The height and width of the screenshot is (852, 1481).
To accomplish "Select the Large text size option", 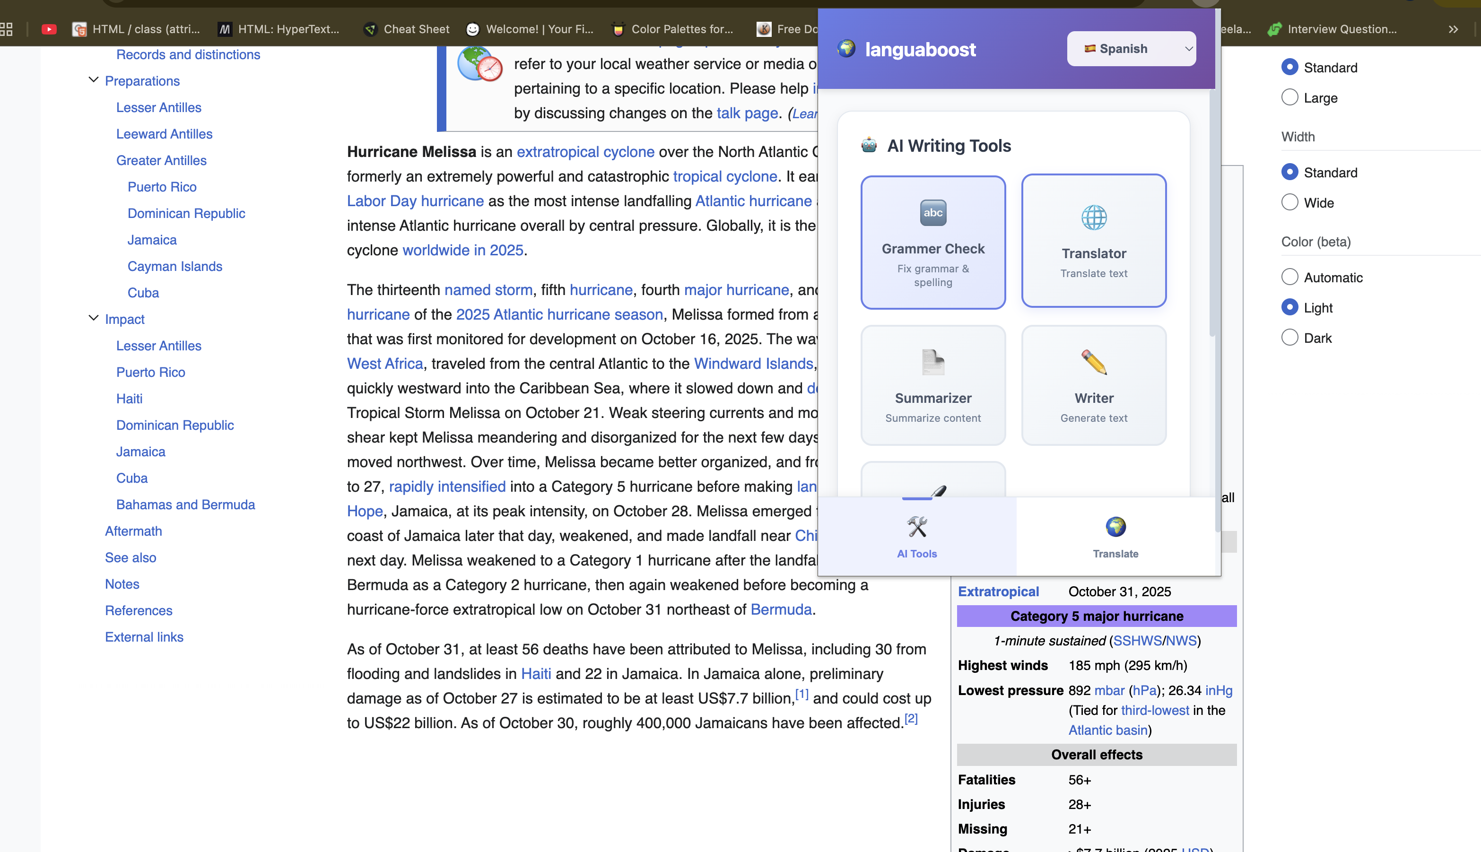I will 1289,97.
